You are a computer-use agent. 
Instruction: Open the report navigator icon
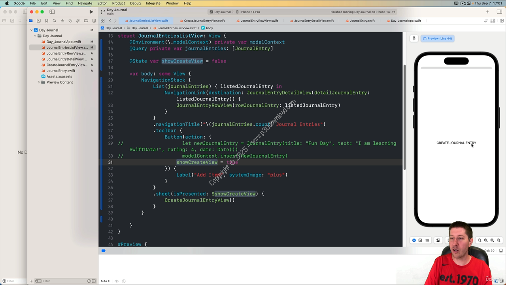point(94,21)
